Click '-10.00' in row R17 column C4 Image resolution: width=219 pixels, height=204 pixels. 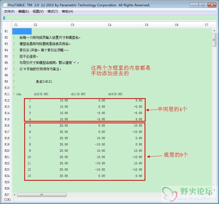pos(137,132)
